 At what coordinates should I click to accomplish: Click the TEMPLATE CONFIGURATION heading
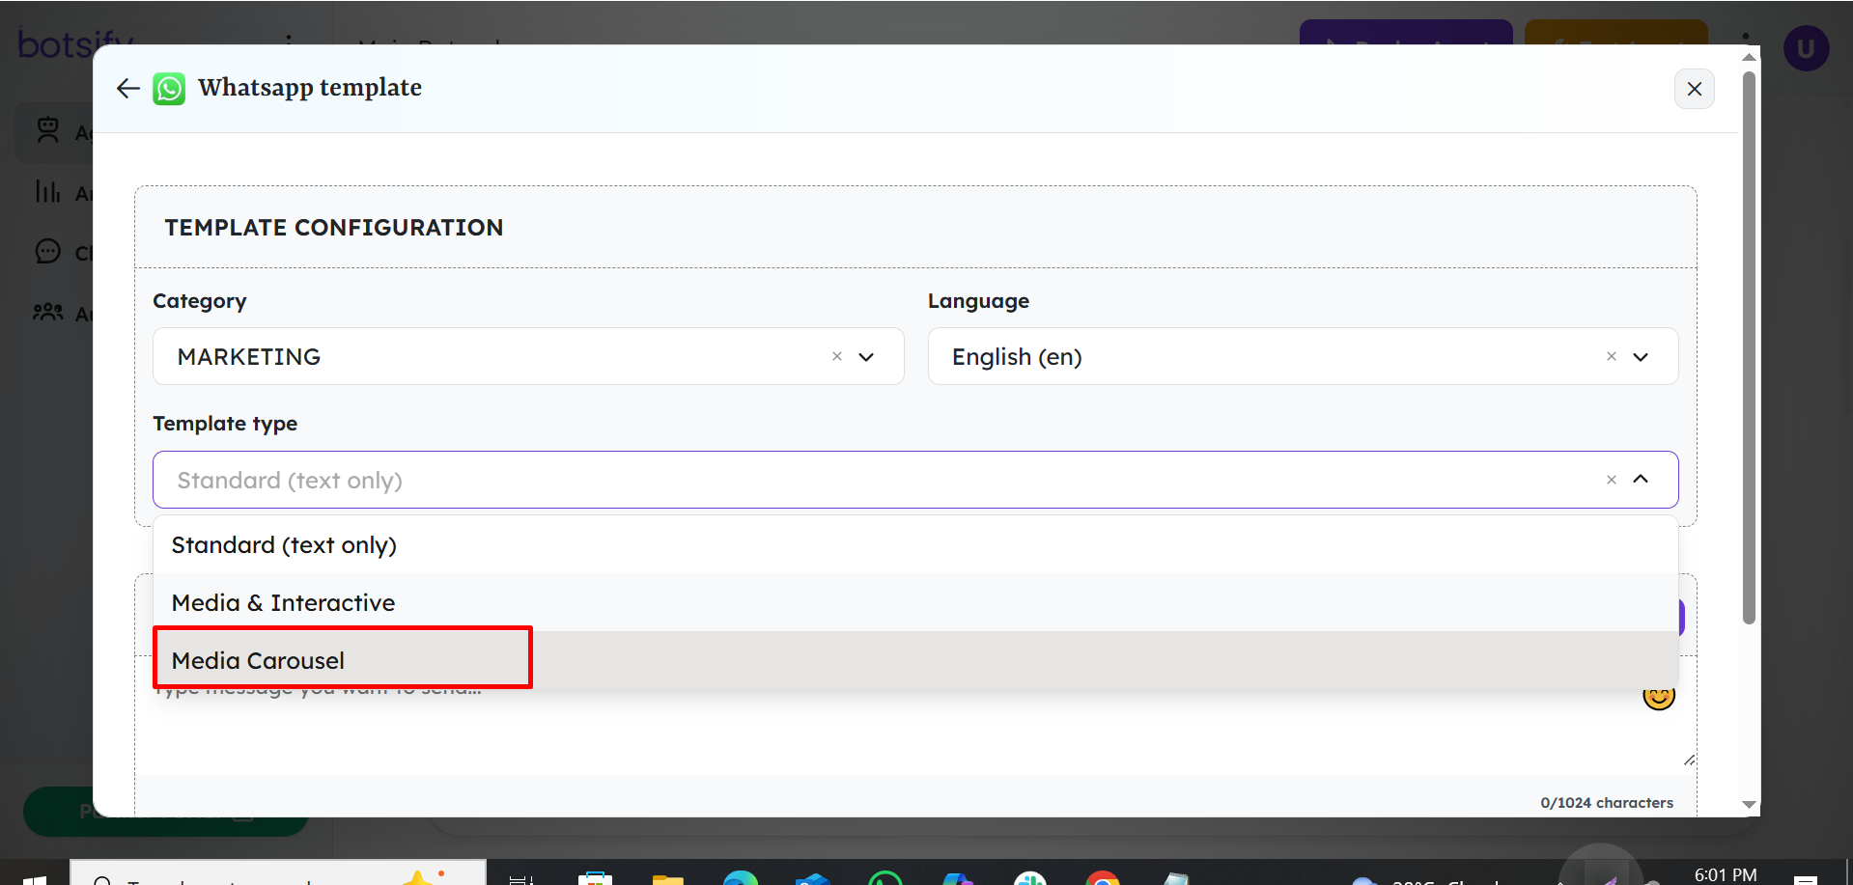(334, 228)
